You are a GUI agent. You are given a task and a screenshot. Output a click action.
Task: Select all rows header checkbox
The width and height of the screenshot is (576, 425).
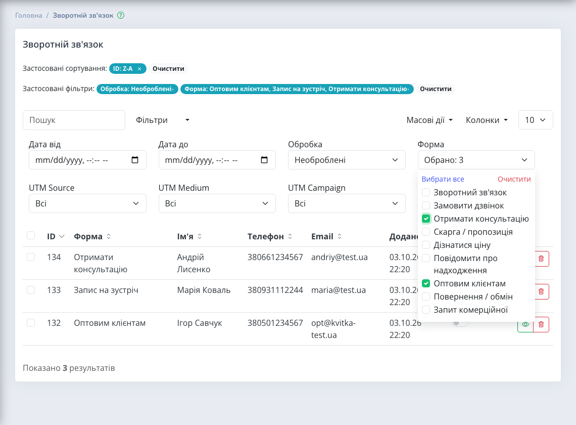(x=31, y=235)
